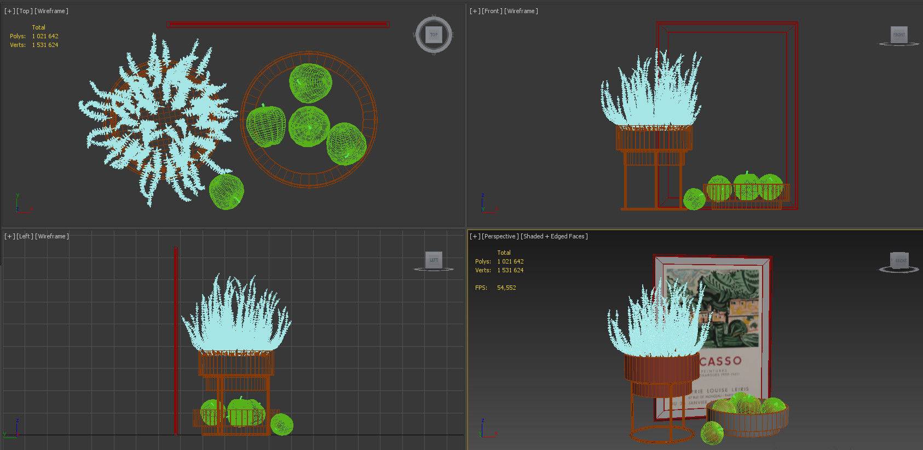923x450 pixels.
Task: Click the Verts value 1 531 624 in Perspective viewport
Action: tap(510, 270)
